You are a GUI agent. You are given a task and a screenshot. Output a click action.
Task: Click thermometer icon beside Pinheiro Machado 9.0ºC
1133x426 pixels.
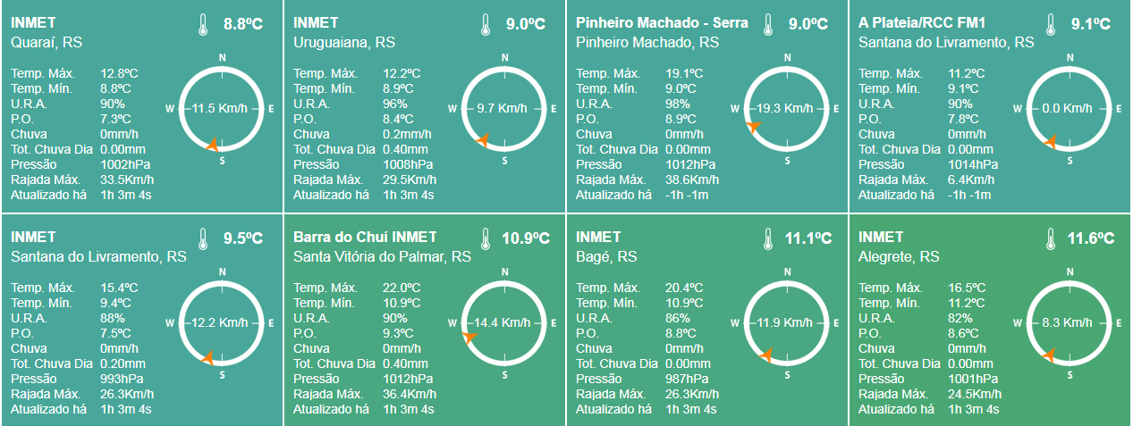(767, 25)
